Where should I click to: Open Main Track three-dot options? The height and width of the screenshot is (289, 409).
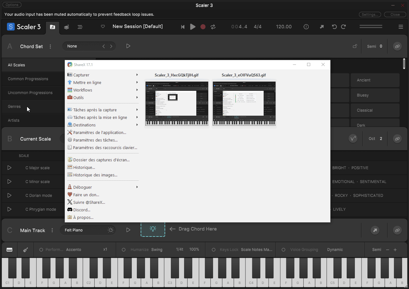point(52,230)
